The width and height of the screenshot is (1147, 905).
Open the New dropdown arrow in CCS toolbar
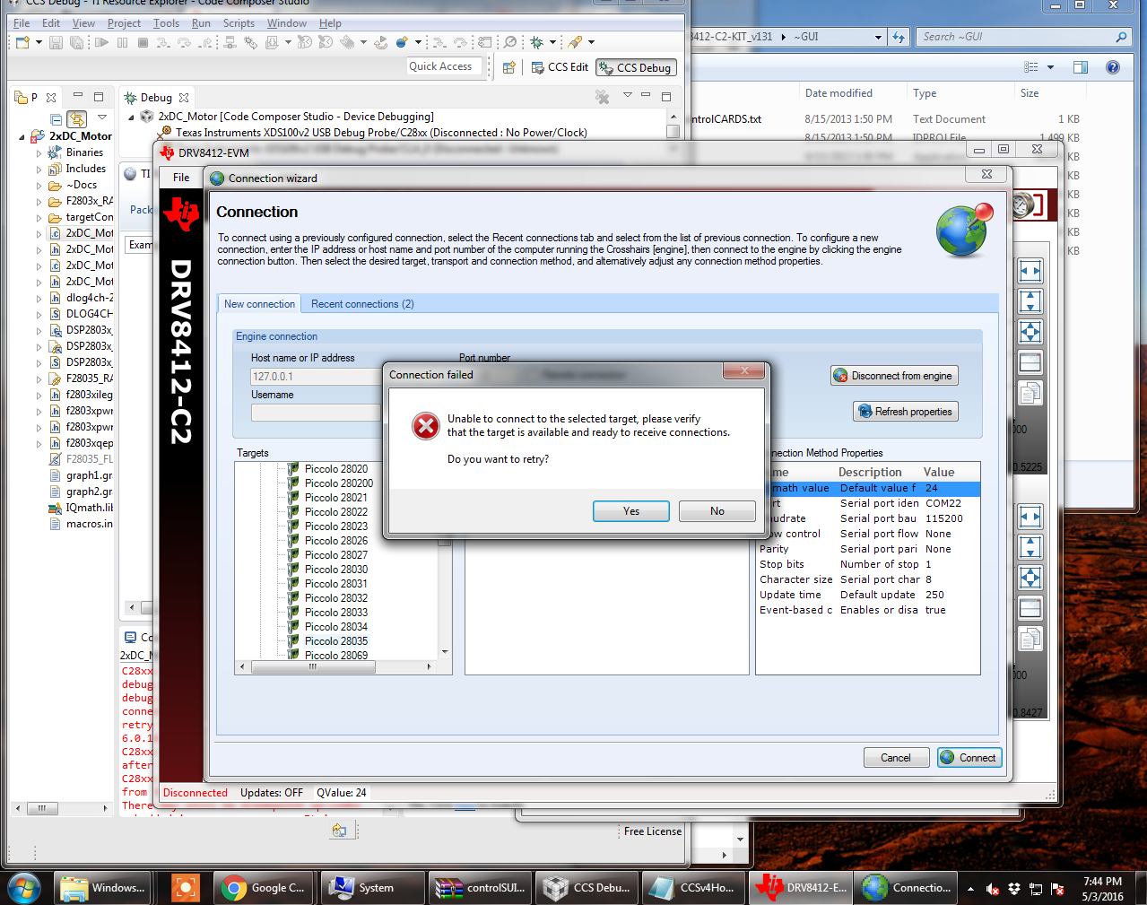(x=39, y=42)
